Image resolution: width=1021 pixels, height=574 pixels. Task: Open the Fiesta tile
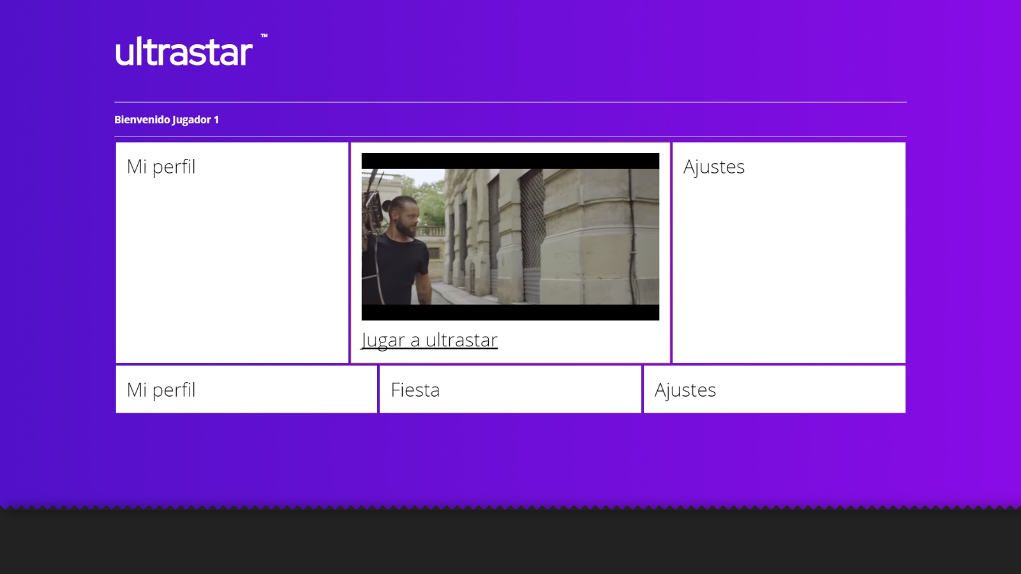coord(511,389)
